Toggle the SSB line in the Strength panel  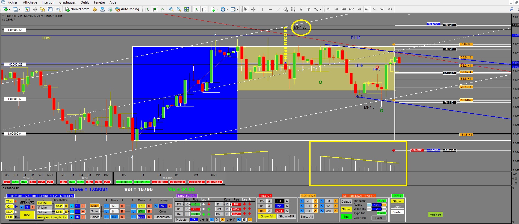click(x=9, y=217)
